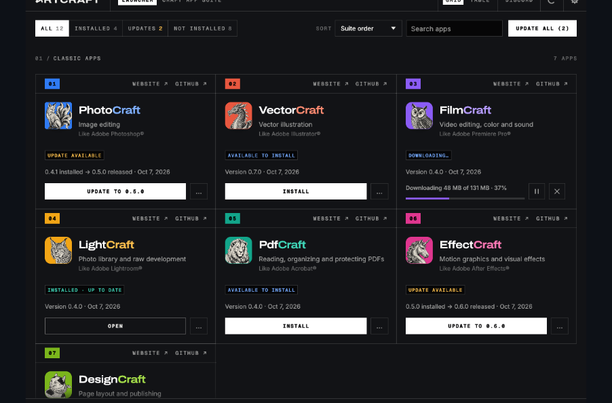The width and height of the screenshot is (612, 403).
Task: Click the FilmCraft download progress bar
Action: click(x=465, y=199)
